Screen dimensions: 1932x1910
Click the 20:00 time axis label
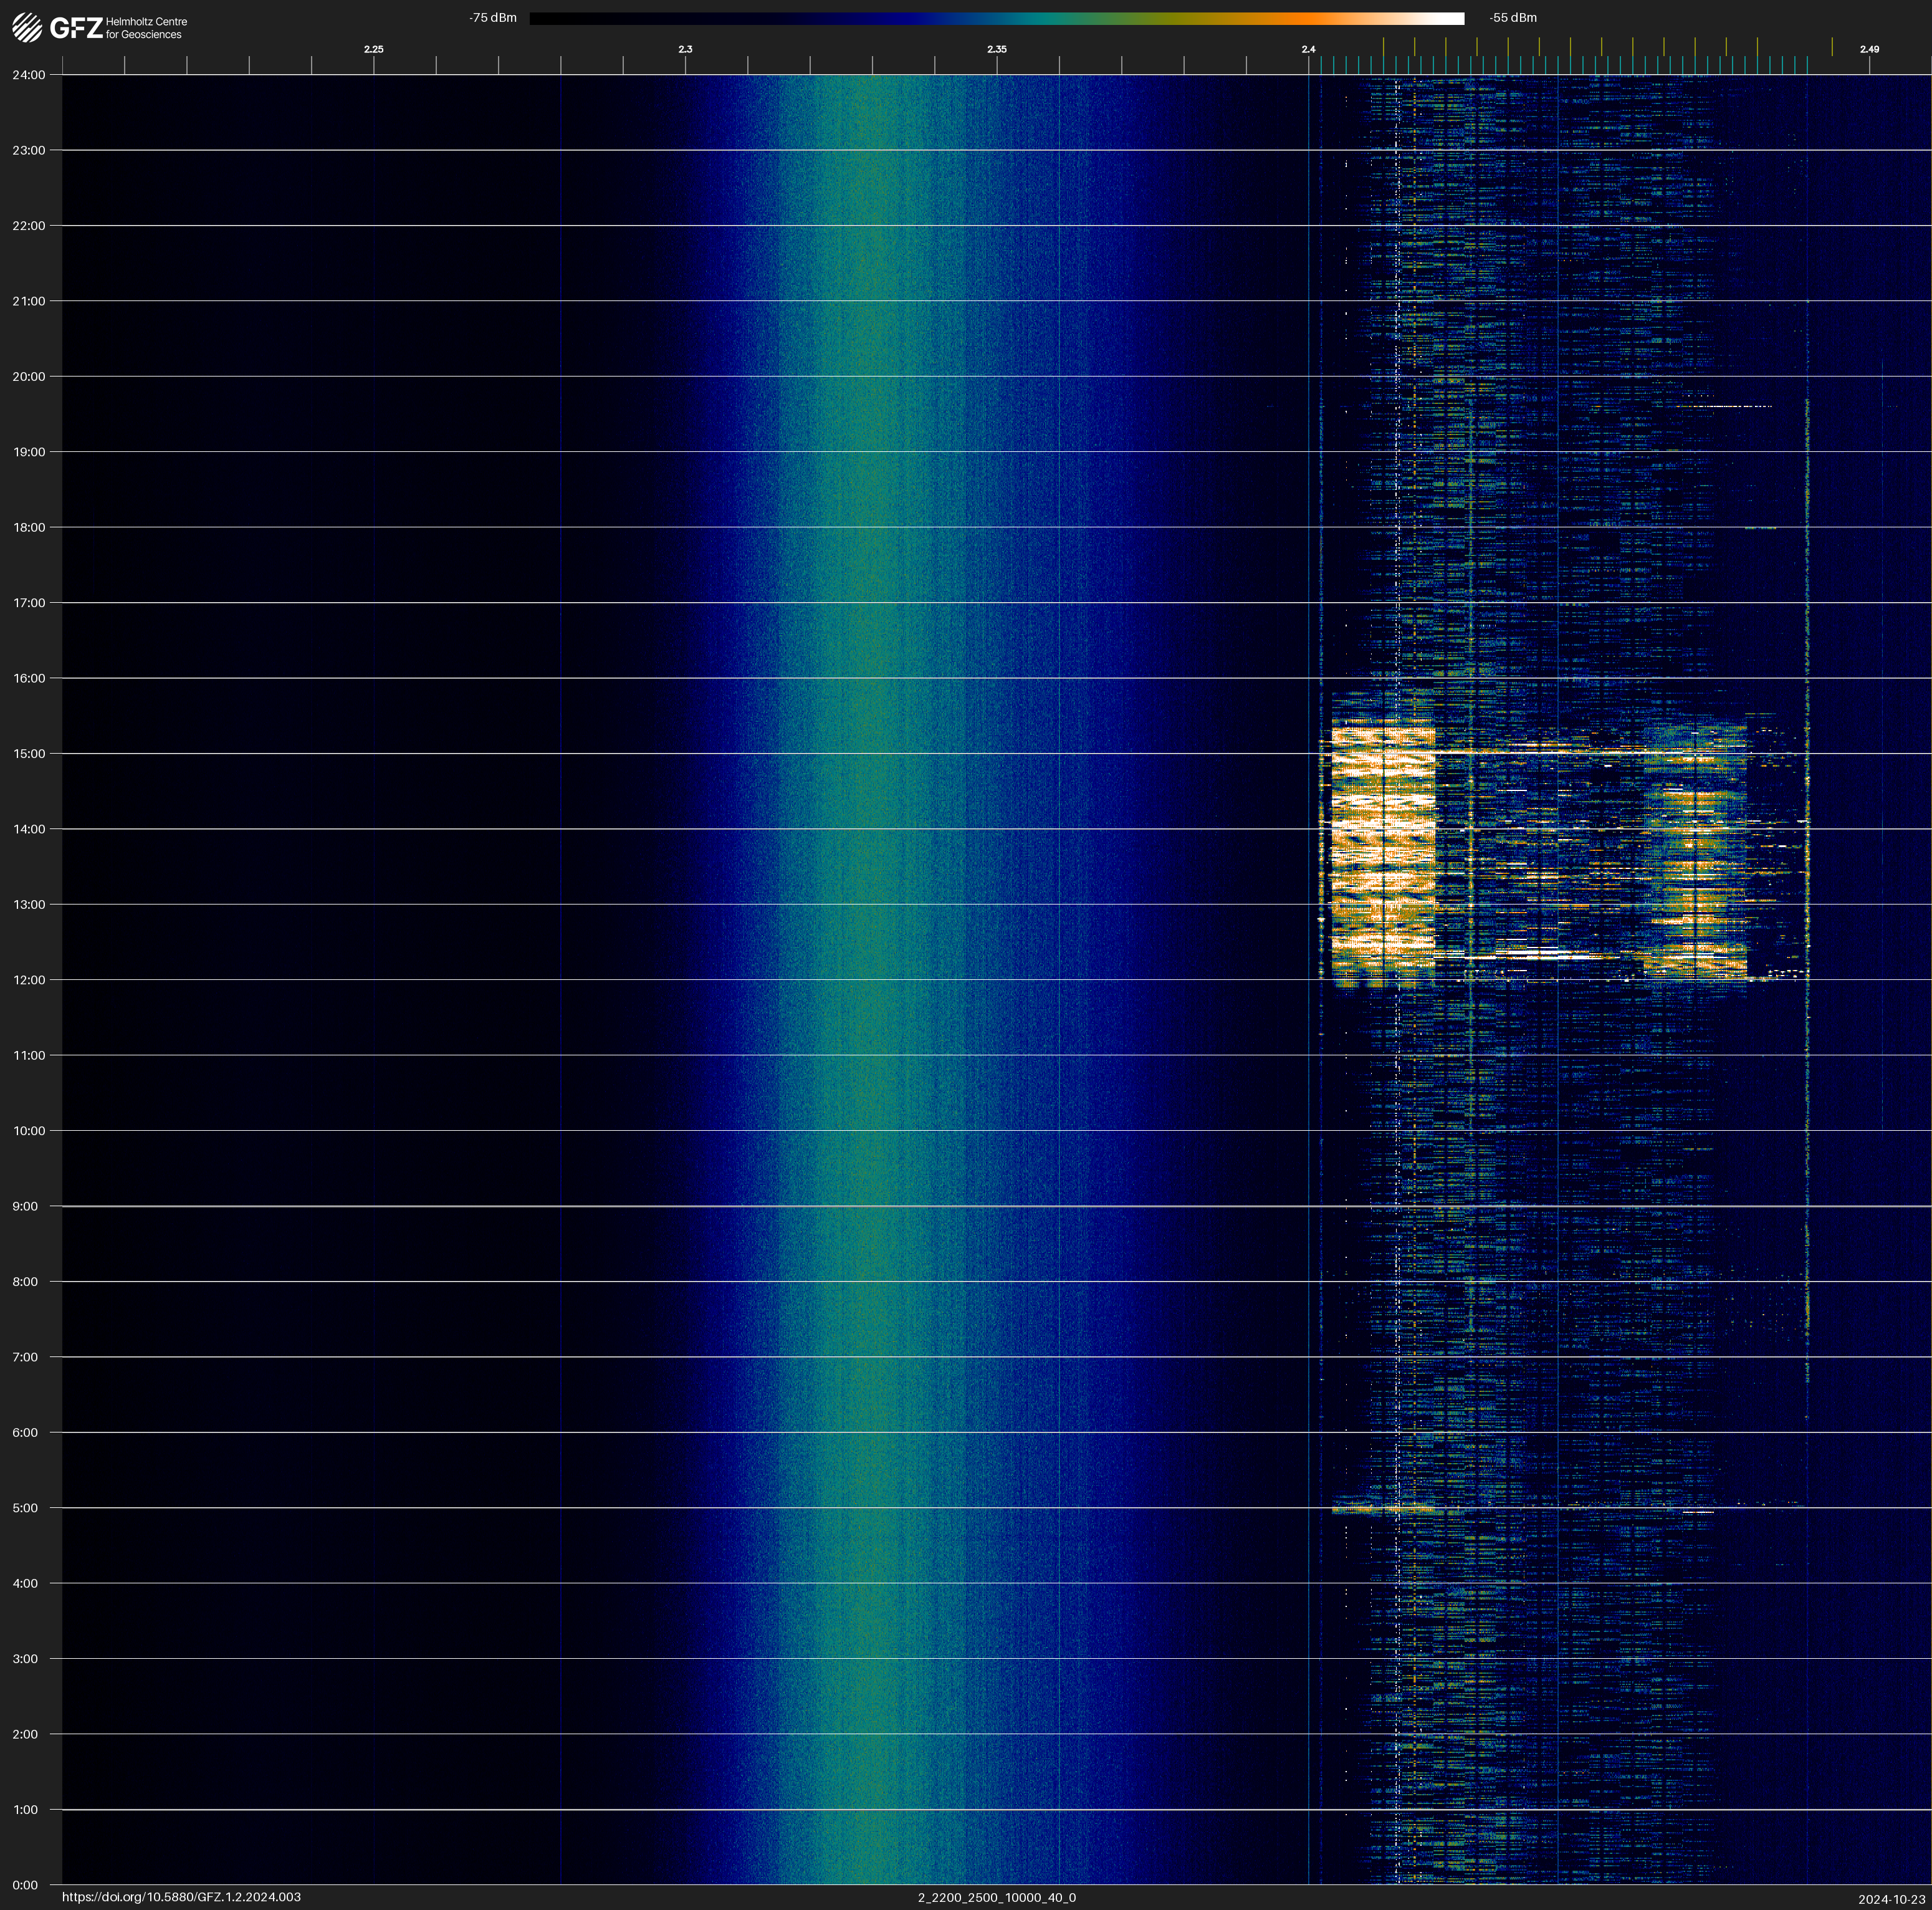[x=29, y=377]
